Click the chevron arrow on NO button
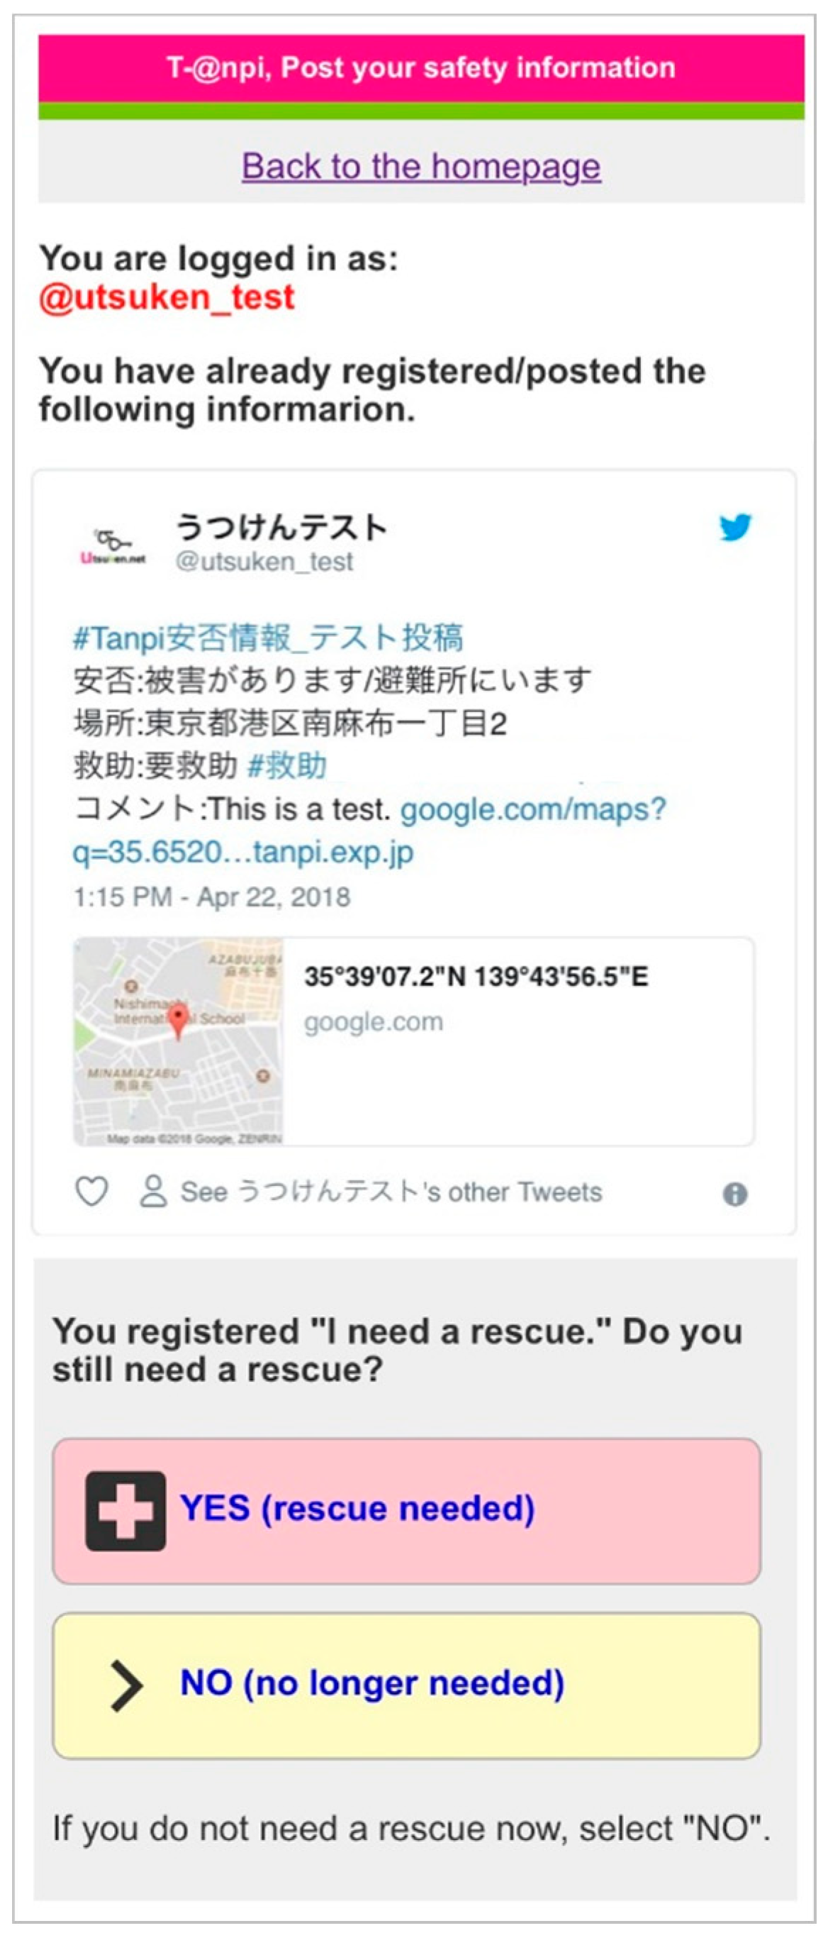 click(126, 1685)
